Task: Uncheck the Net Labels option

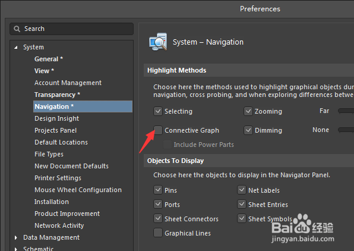Action: pos(242,190)
